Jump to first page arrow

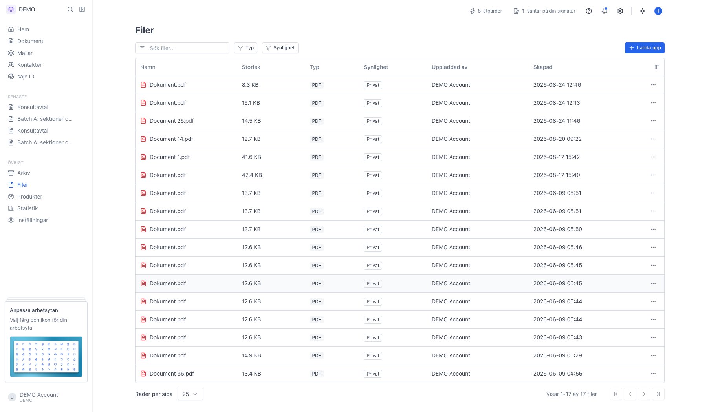click(x=616, y=394)
